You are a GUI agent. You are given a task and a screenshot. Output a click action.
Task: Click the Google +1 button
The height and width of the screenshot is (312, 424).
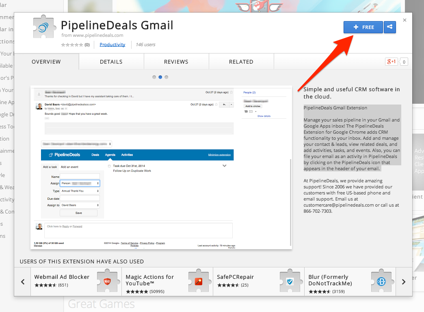(391, 62)
